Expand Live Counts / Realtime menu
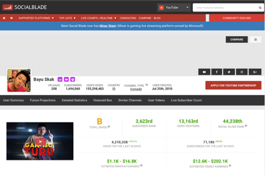265x175 pixels. click(98, 18)
